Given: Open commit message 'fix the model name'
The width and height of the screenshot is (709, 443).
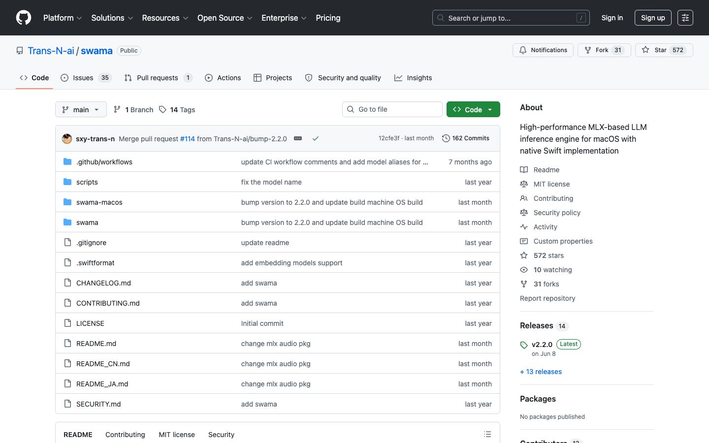Looking at the screenshot, I should pos(271,182).
